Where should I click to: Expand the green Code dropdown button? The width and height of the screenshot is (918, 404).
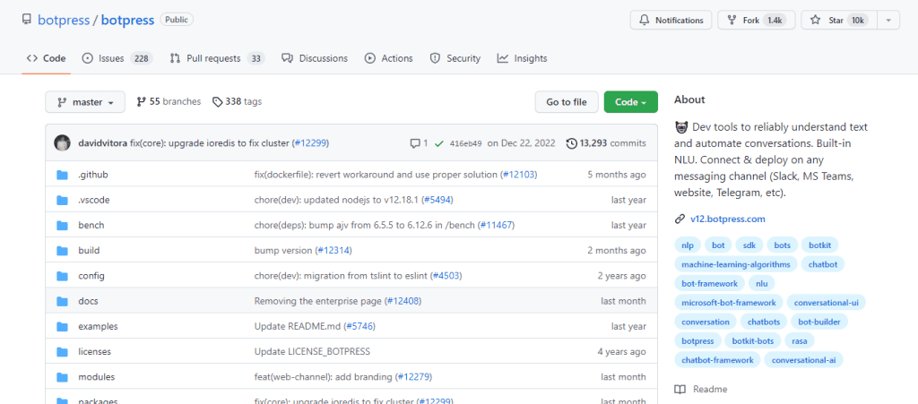click(630, 102)
